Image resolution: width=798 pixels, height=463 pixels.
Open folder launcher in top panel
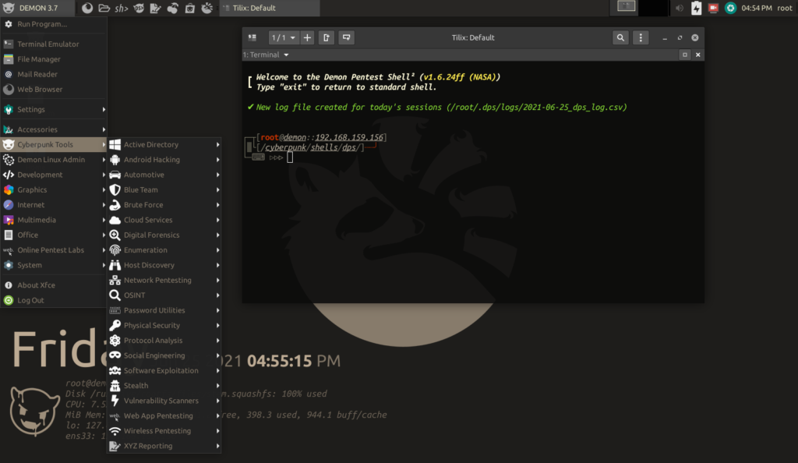click(104, 8)
